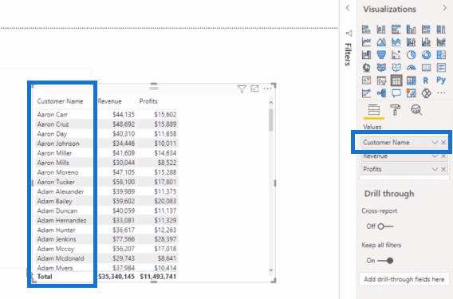453x299 pixels.
Task: Select the Funnel chart visual
Action: coord(381,54)
